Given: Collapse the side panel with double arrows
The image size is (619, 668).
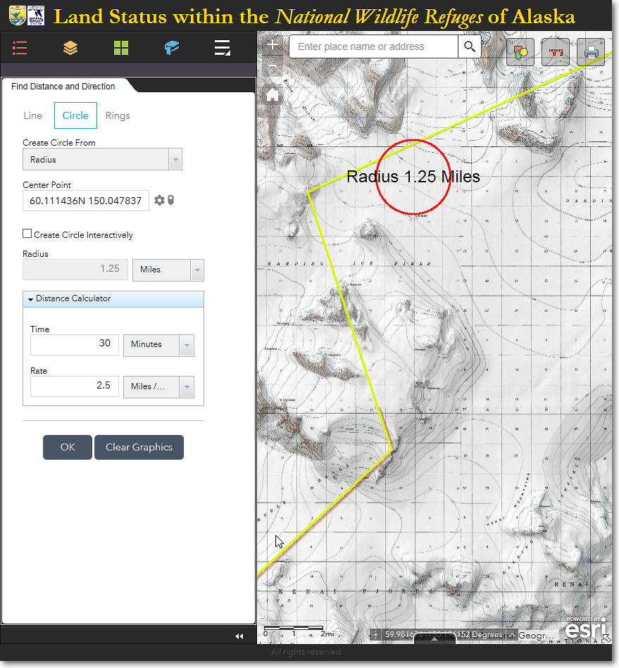Looking at the screenshot, I should [239, 636].
